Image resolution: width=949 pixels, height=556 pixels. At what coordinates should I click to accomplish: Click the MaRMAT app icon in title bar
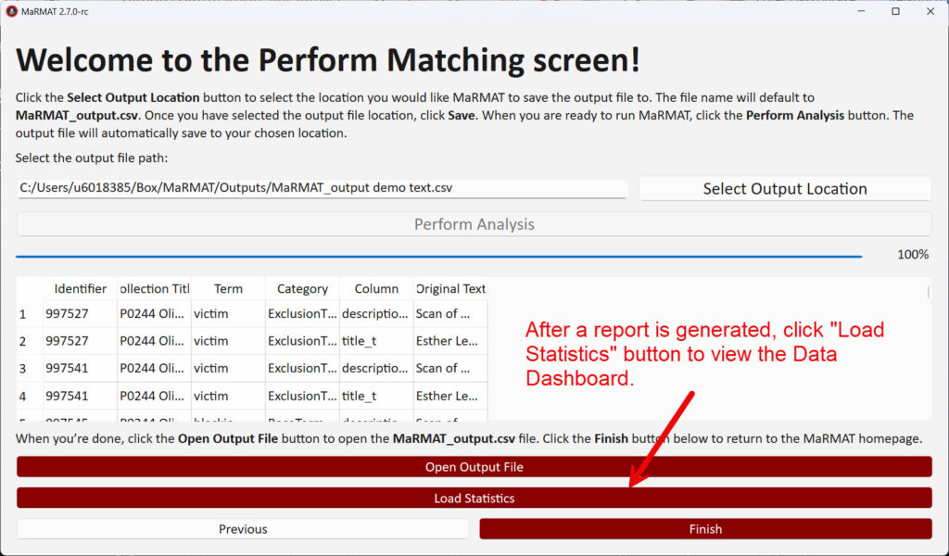click(11, 11)
